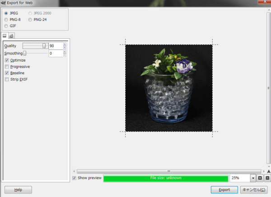
Task: Toggle the Show preview checkbox
Action: (x=74, y=178)
